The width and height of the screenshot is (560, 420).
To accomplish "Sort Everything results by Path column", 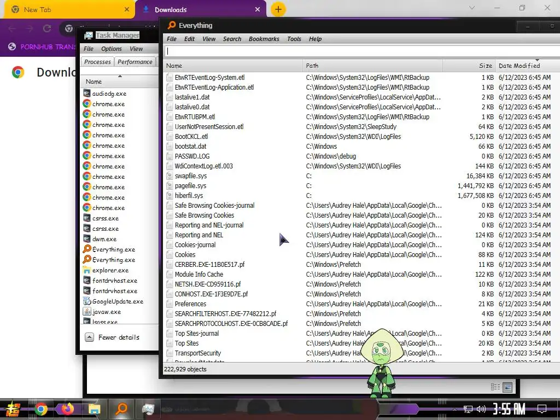I will tap(373, 66).
